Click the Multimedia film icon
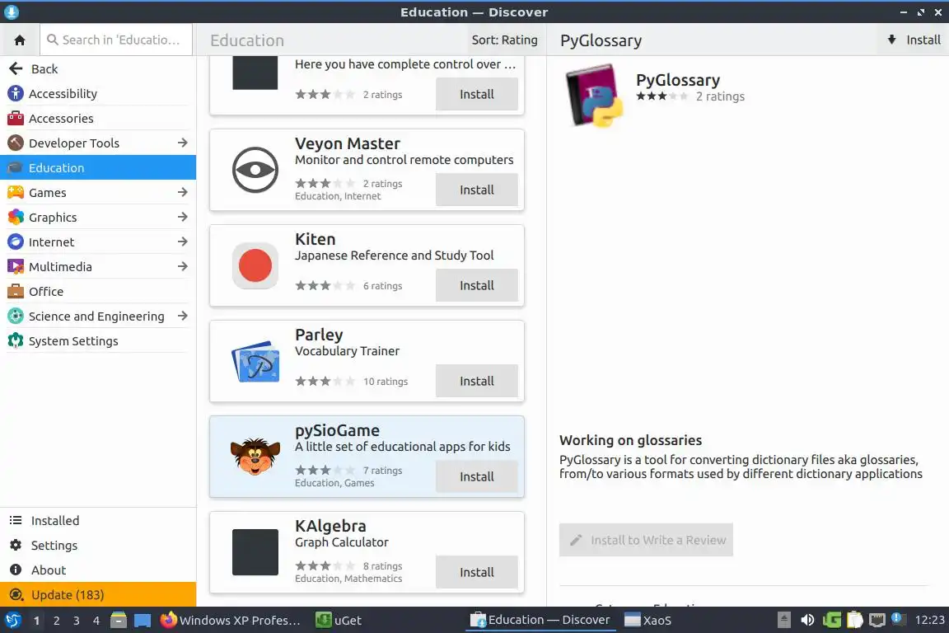The width and height of the screenshot is (949, 633). pos(15,266)
